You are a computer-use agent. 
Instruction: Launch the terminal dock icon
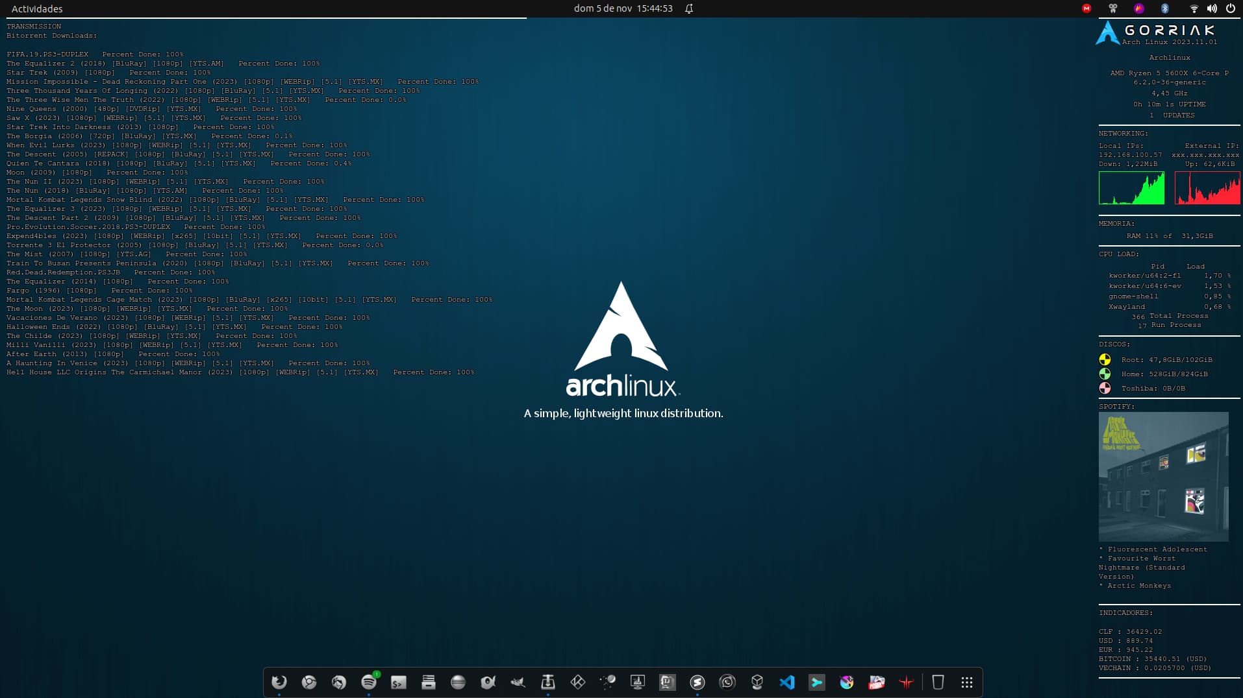click(399, 682)
